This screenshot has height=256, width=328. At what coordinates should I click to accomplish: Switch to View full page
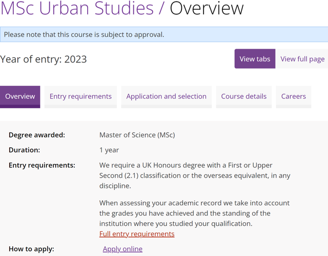click(x=302, y=59)
